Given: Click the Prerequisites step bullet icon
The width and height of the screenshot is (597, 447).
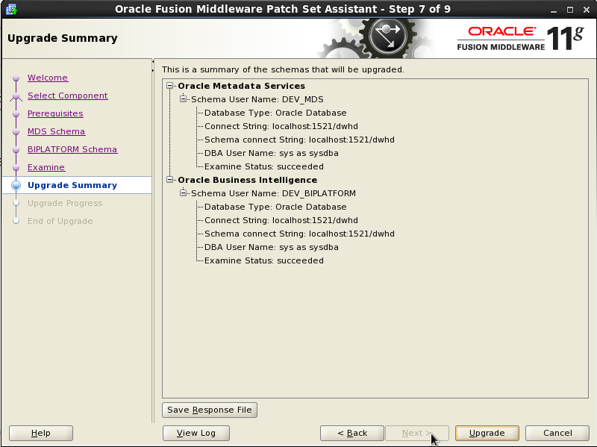Looking at the screenshot, I should tap(16, 114).
